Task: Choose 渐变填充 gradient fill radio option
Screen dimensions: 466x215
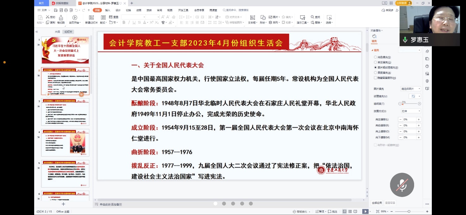Action: pos(376,62)
